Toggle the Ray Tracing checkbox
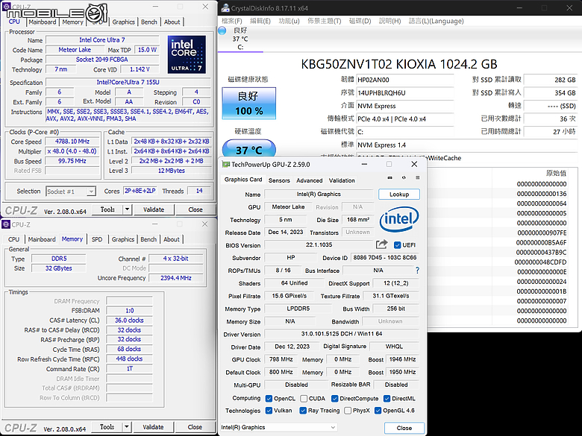The height and width of the screenshot is (436, 582). (x=303, y=411)
